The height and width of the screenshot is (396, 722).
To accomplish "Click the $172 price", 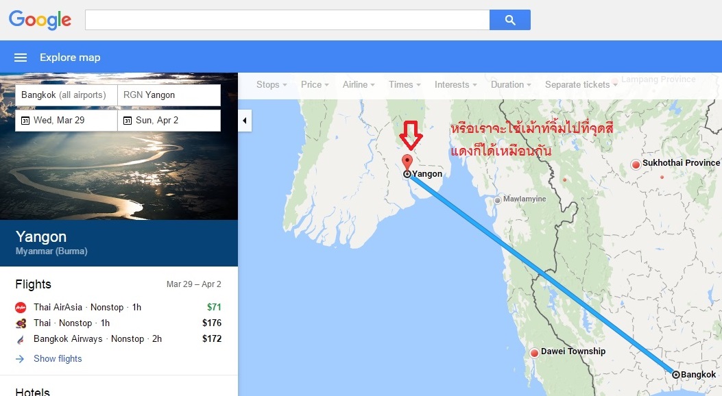I will 212,338.
